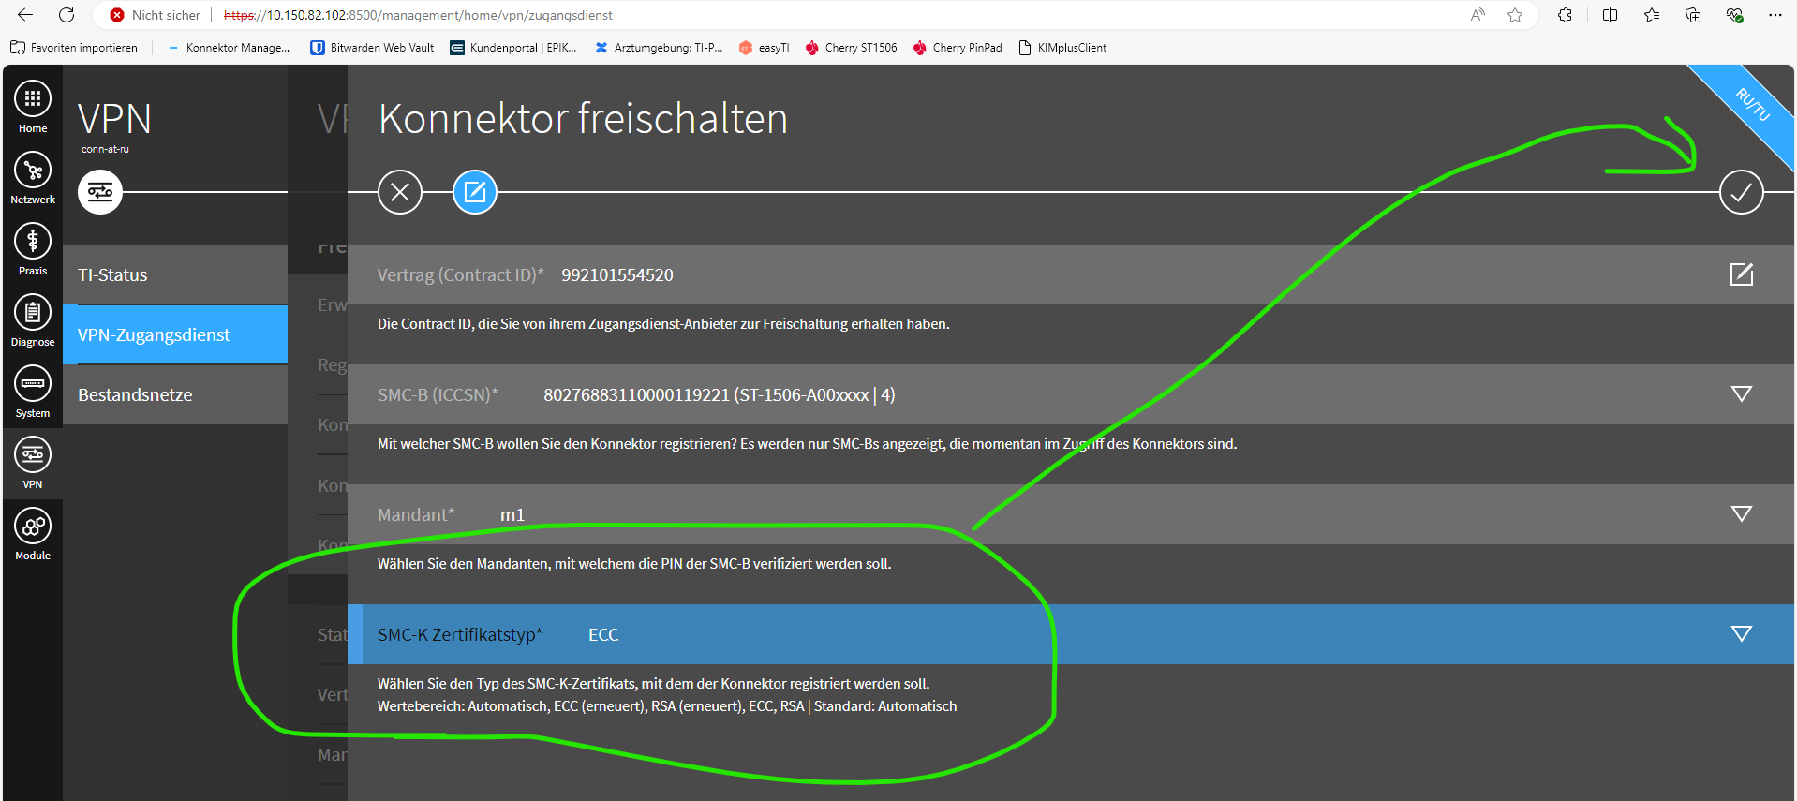This screenshot has width=1797, height=801.
Task: Confirm with the checkmark circle button
Action: coord(1741,193)
